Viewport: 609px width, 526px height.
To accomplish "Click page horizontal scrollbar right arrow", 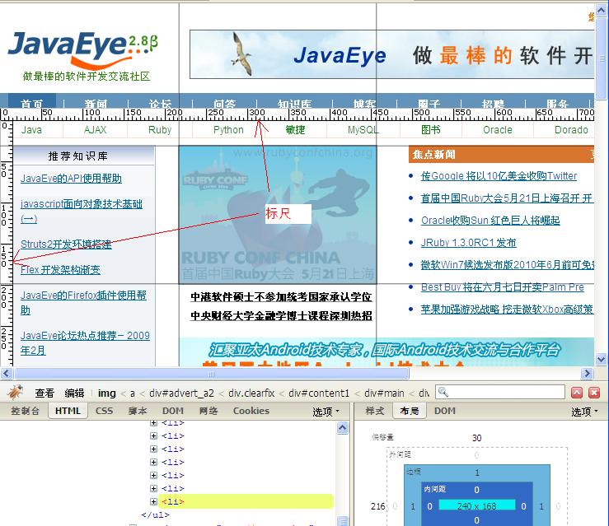I will tap(587, 373).
